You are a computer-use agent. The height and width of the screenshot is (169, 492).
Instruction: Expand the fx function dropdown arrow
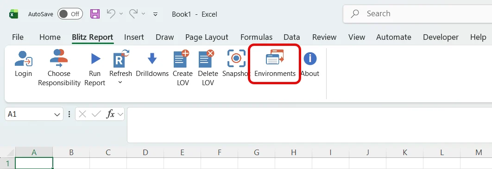(x=120, y=114)
